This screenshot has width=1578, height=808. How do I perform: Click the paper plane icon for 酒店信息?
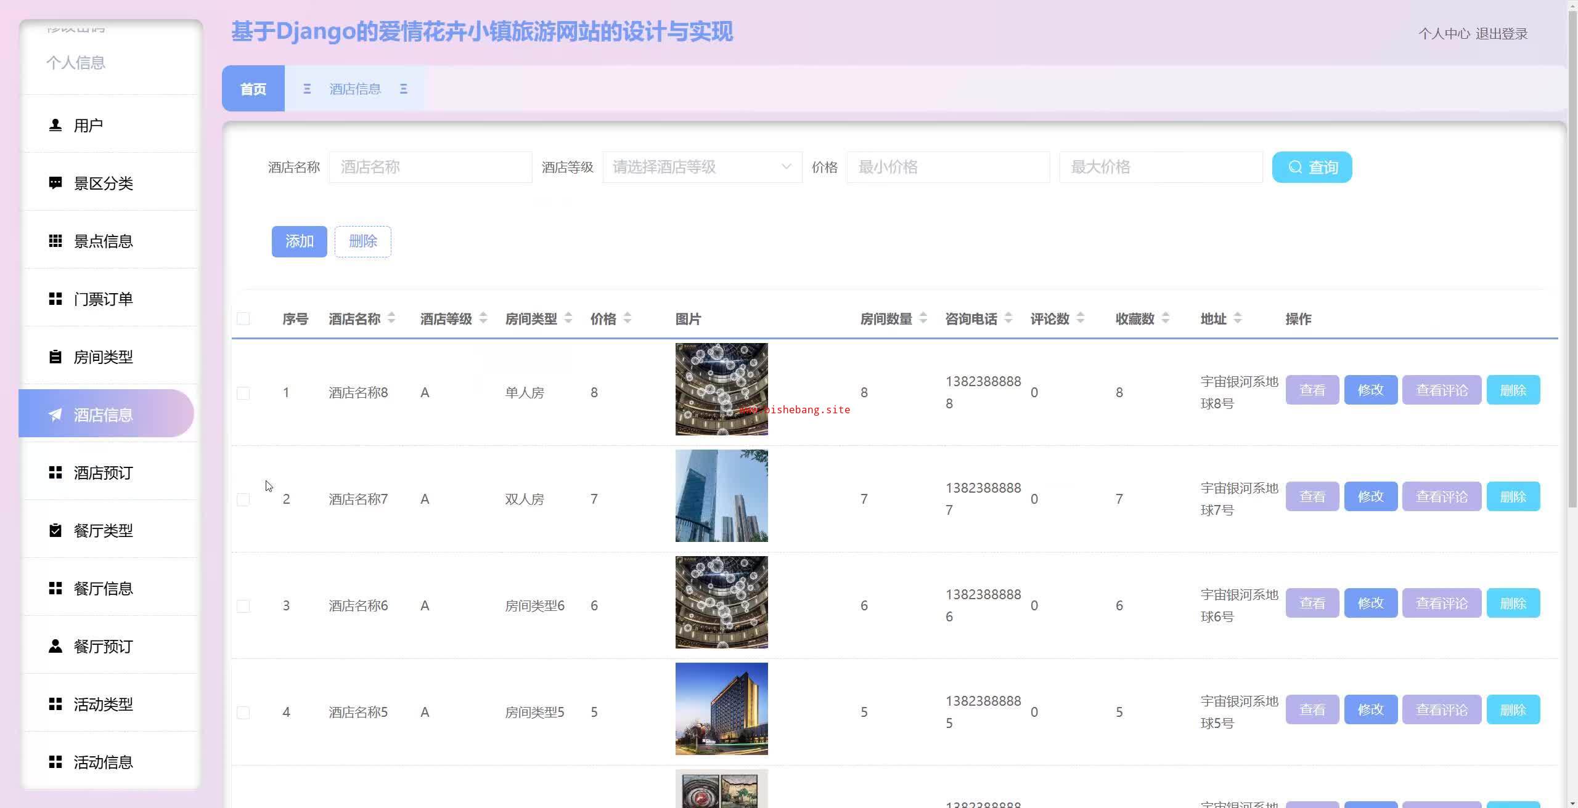tap(55, 415)
